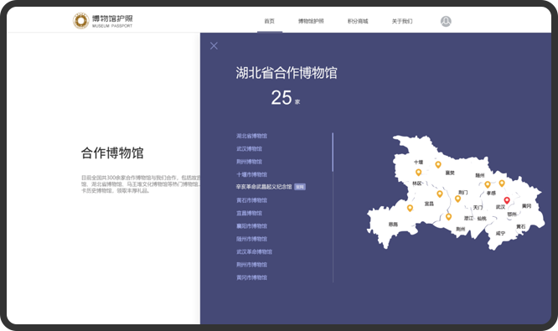Select the orange pin directly above 孝感 label
Screen dimensions: 558x331
tap(488, 184)
